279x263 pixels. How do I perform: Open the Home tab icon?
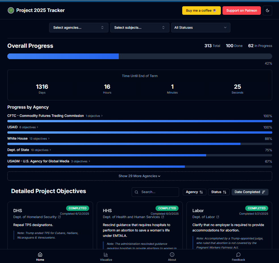coord(40,254)
